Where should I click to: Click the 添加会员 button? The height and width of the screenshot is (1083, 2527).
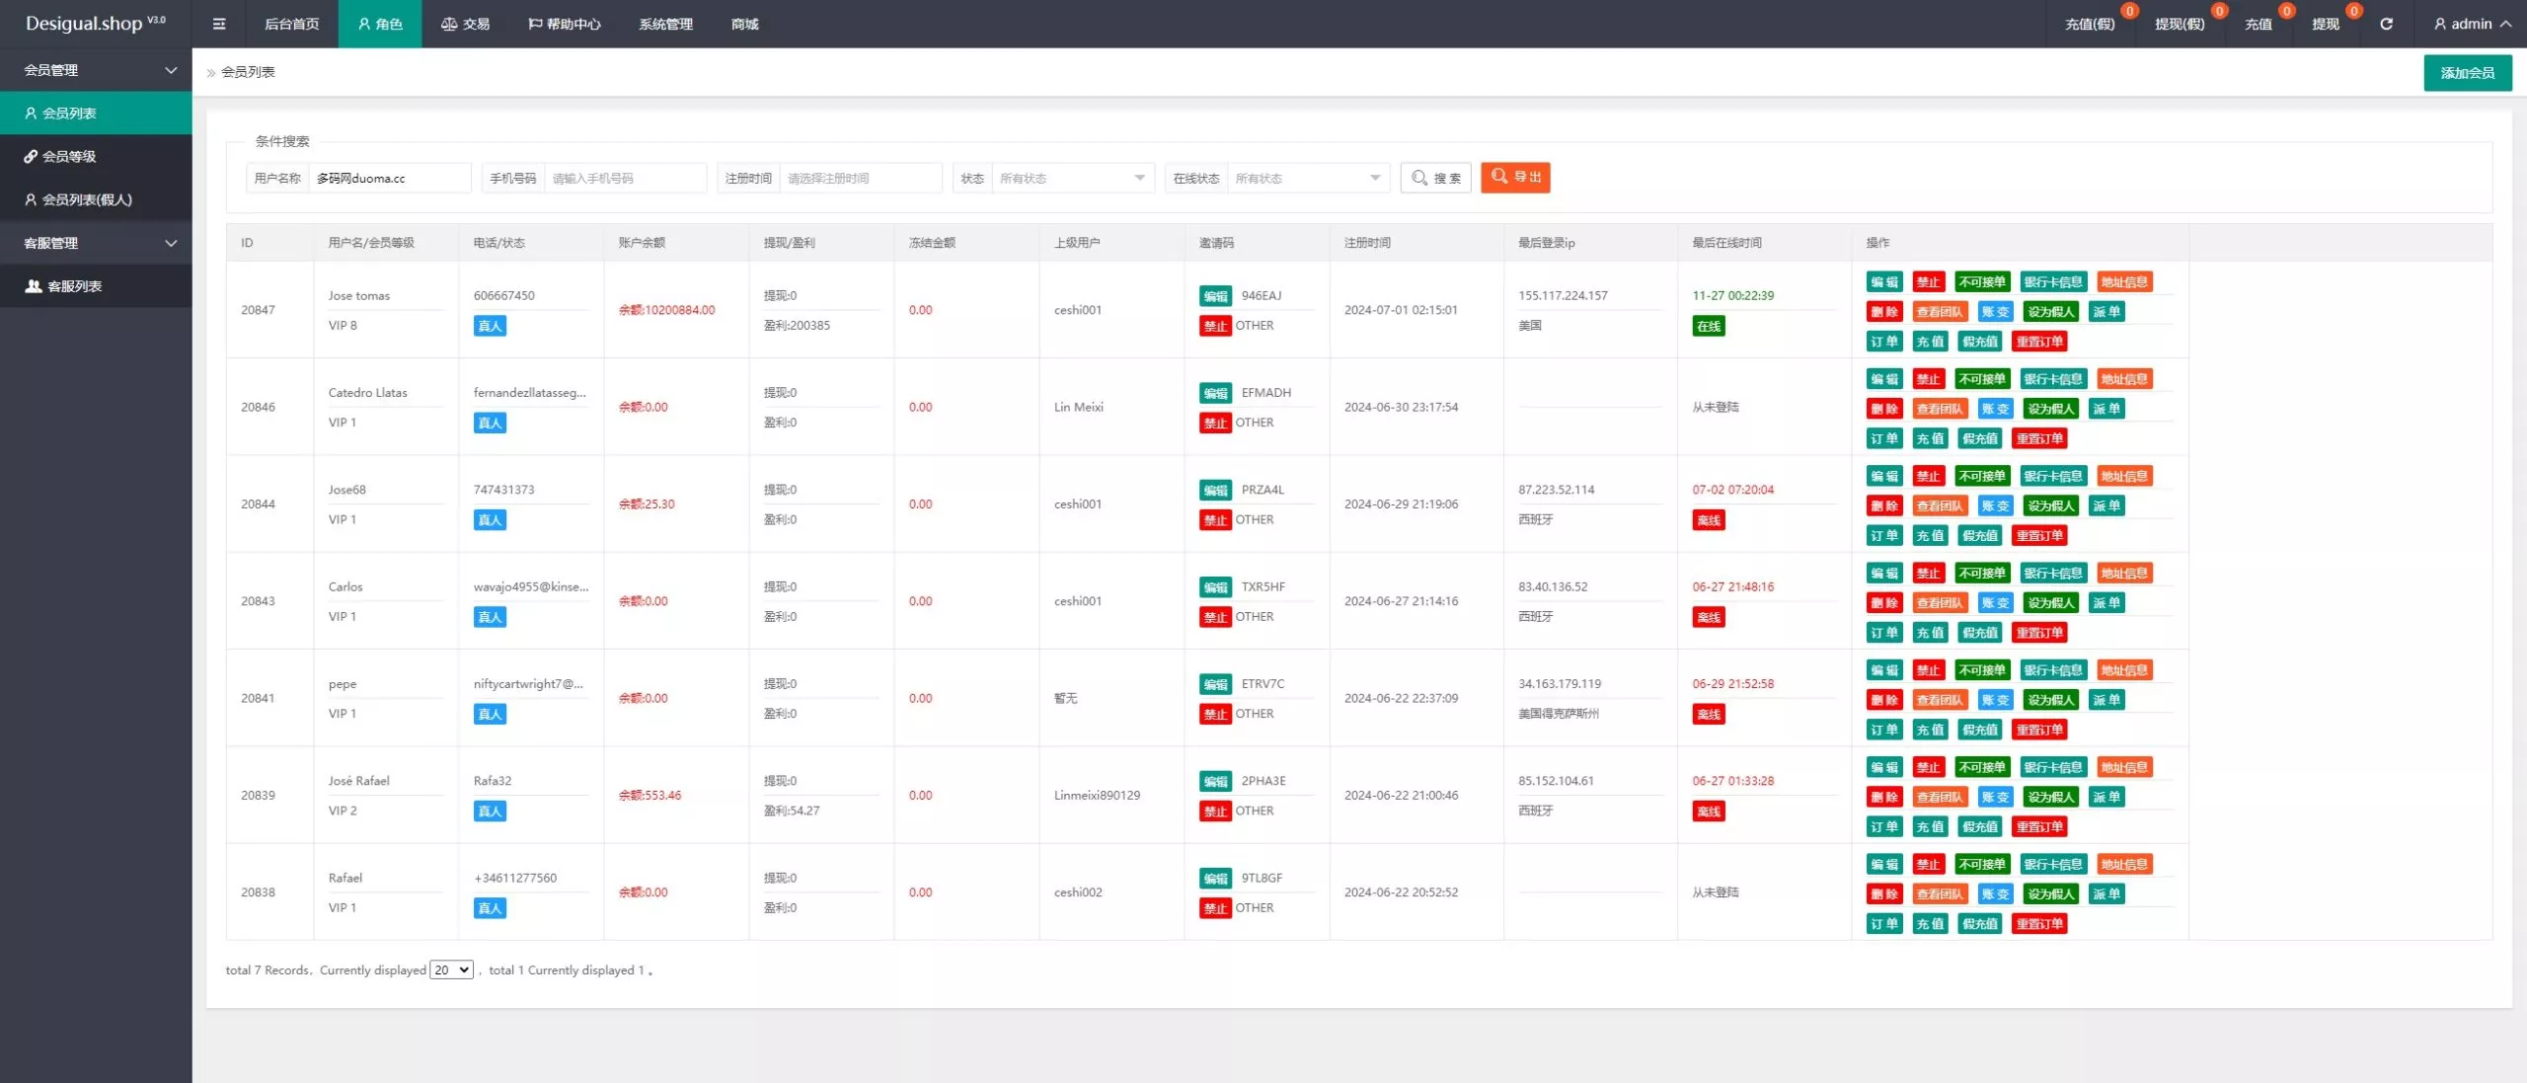tap(2467, 72)
